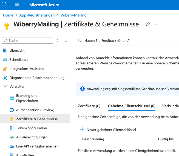Open Tokenkonfiguration in the sidebar
This screenshot has height=156, width=179.
[32, 128]
